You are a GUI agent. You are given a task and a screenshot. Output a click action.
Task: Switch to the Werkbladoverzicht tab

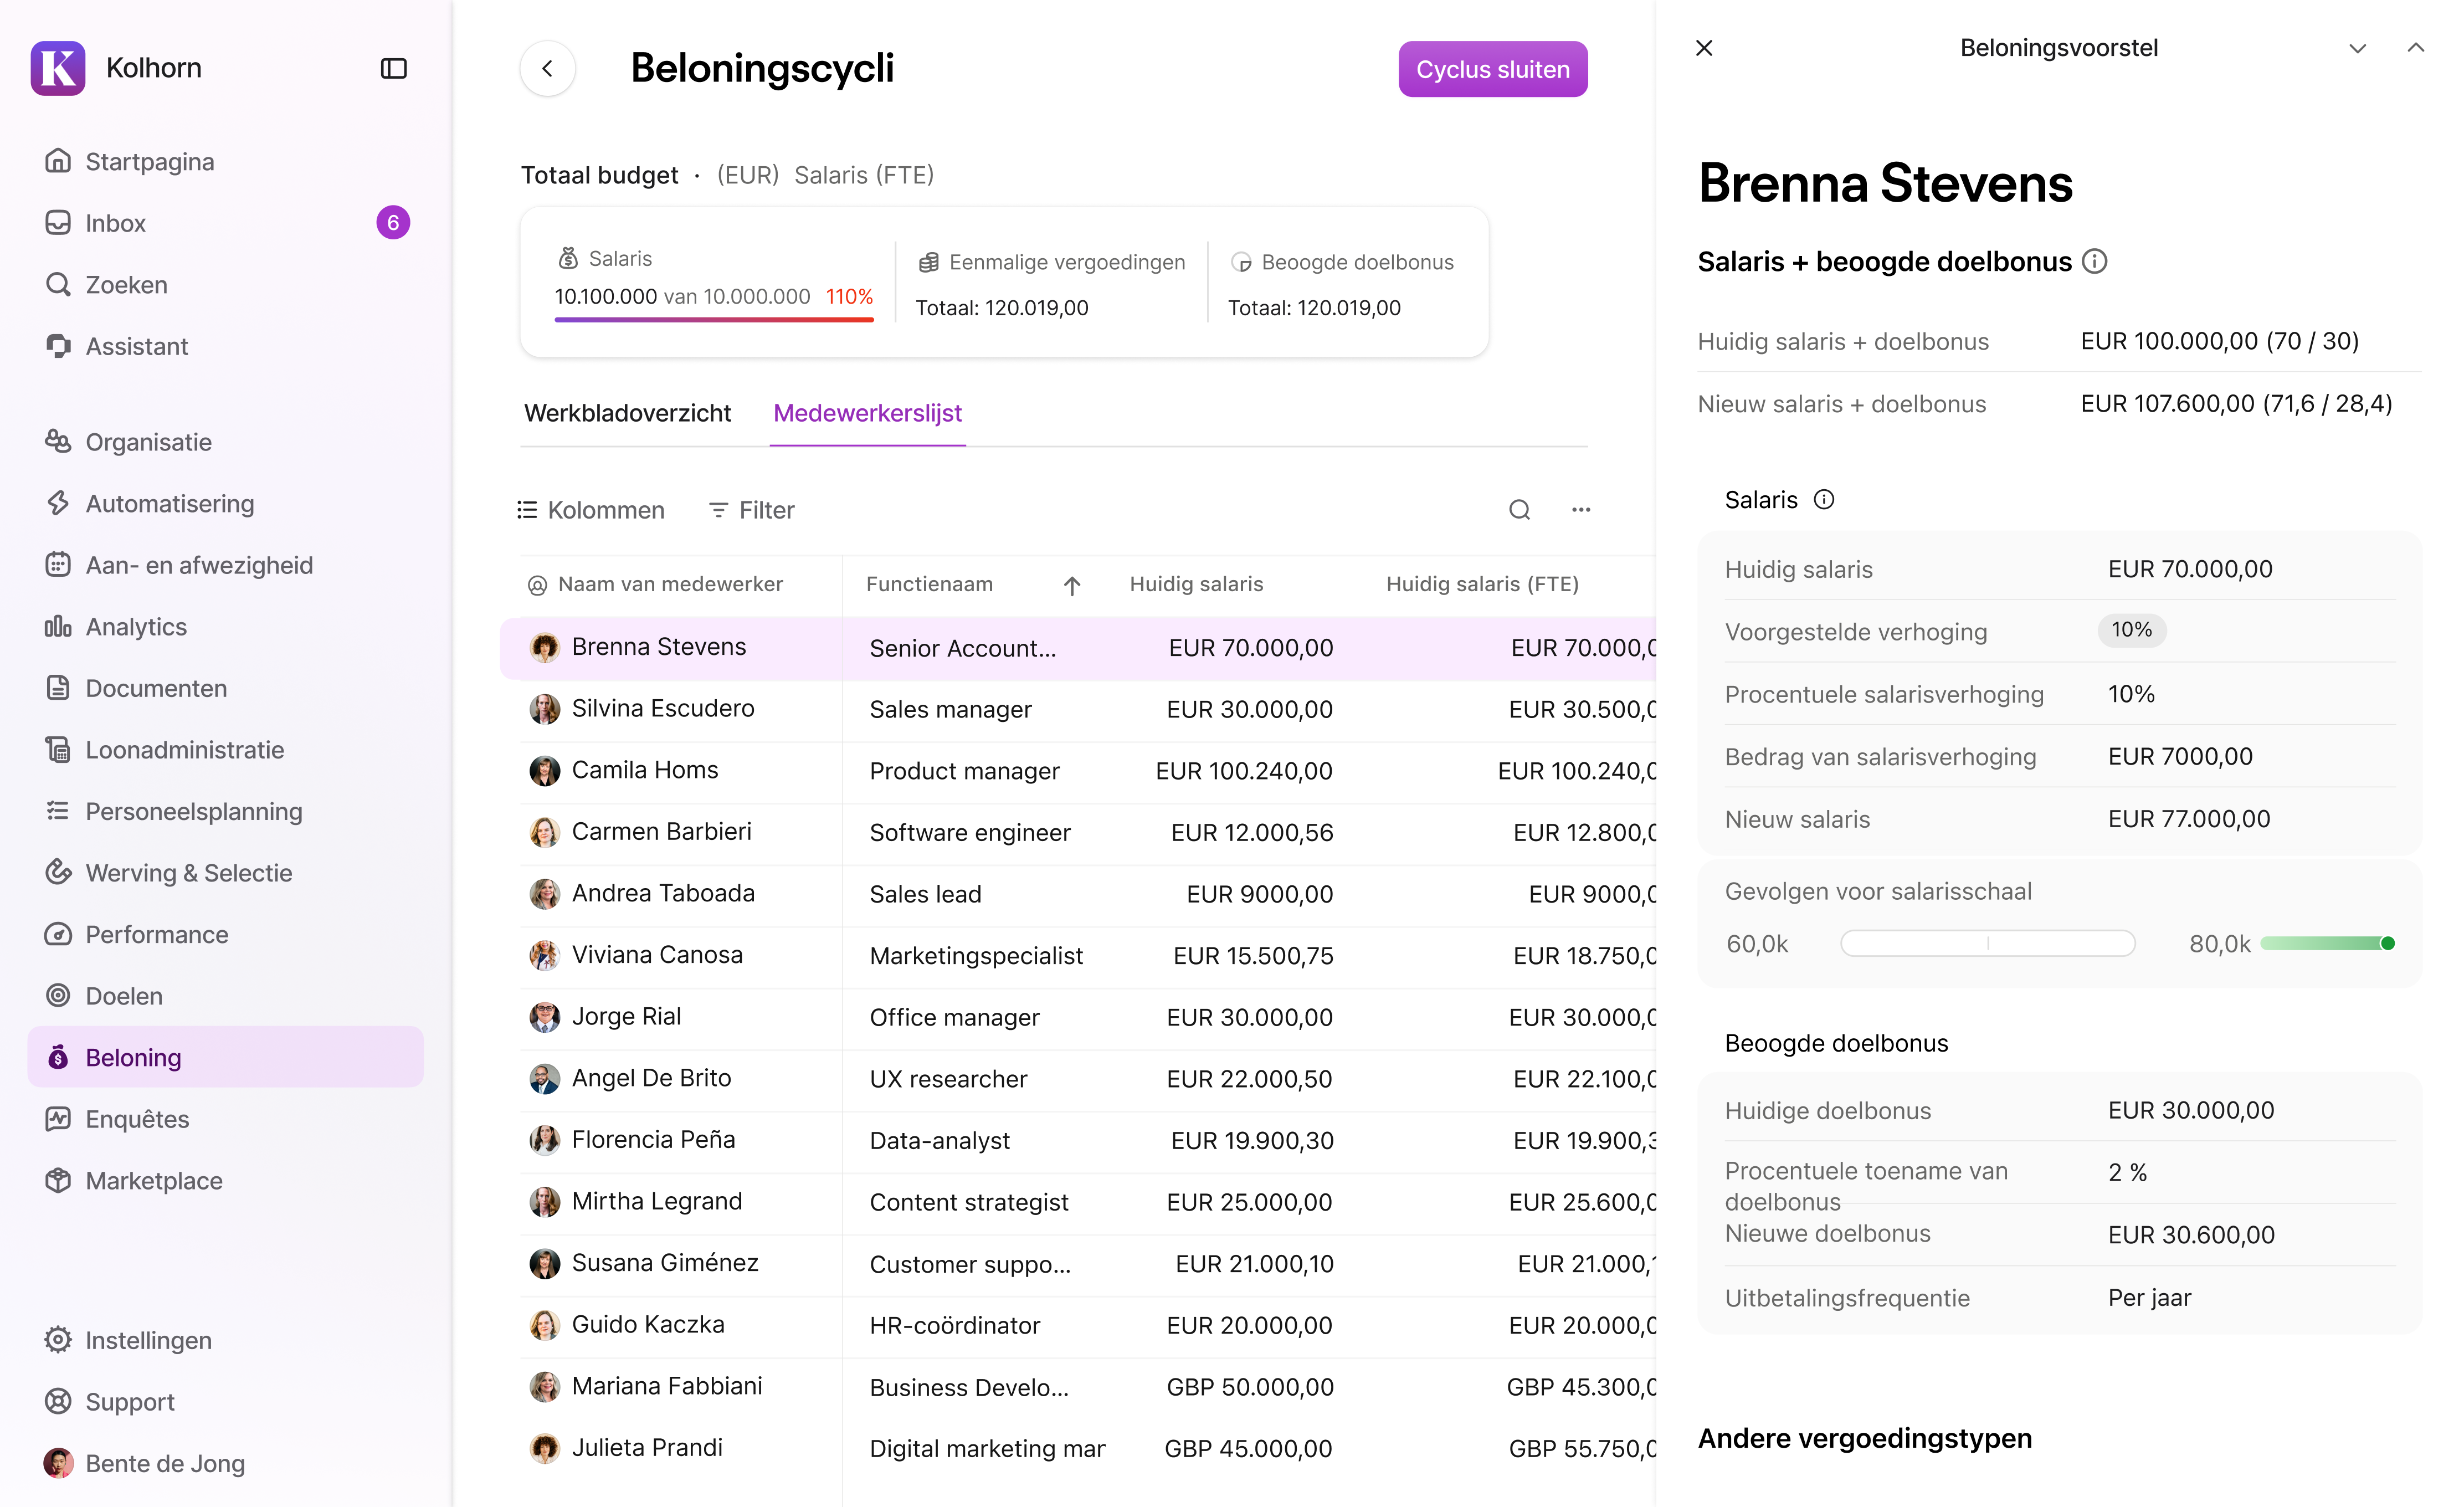click(627, 413)
